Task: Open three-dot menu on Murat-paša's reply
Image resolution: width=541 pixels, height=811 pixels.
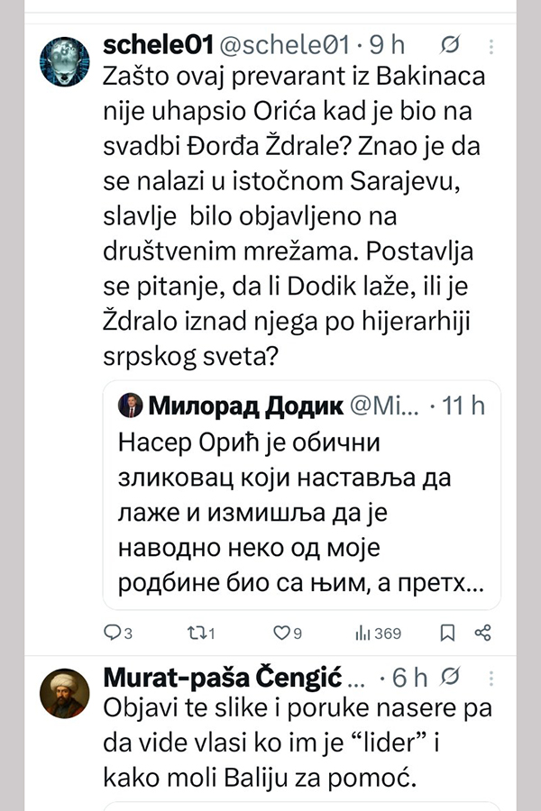Action: 491,677
